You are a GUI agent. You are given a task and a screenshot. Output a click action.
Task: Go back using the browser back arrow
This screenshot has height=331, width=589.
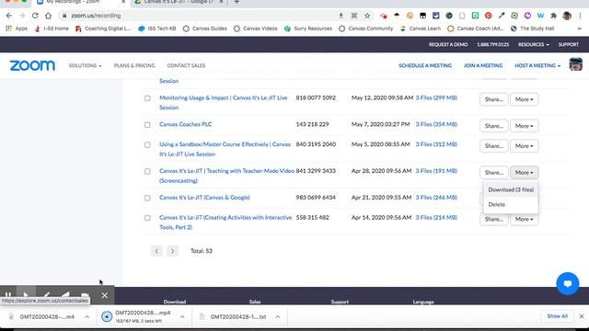tap(9, 16)
